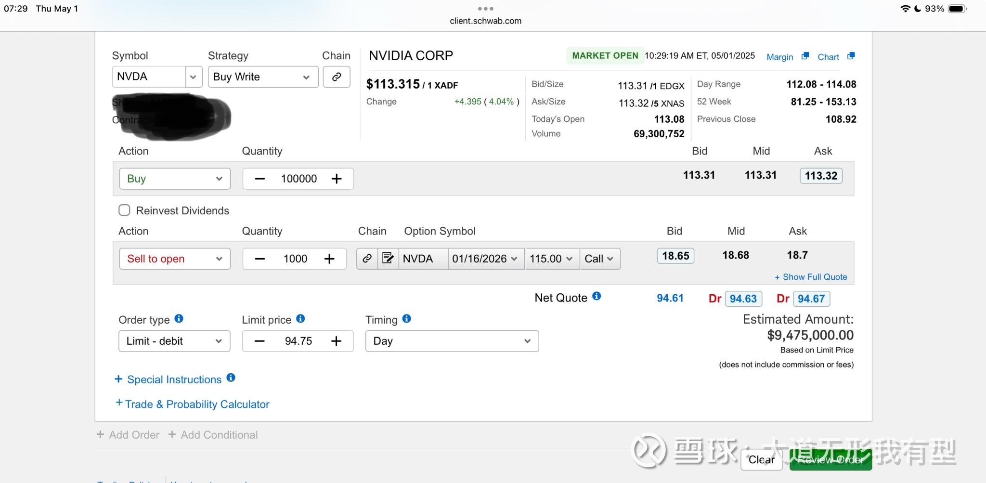Image resolution: width=986 pixels, height=483 pixels.
Task: Click Add Conditional below the ticket
Action: 213,435
